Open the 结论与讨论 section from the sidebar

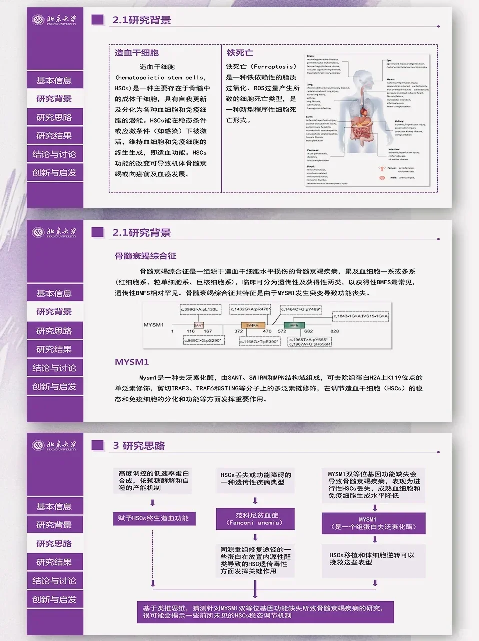[55, 154]
